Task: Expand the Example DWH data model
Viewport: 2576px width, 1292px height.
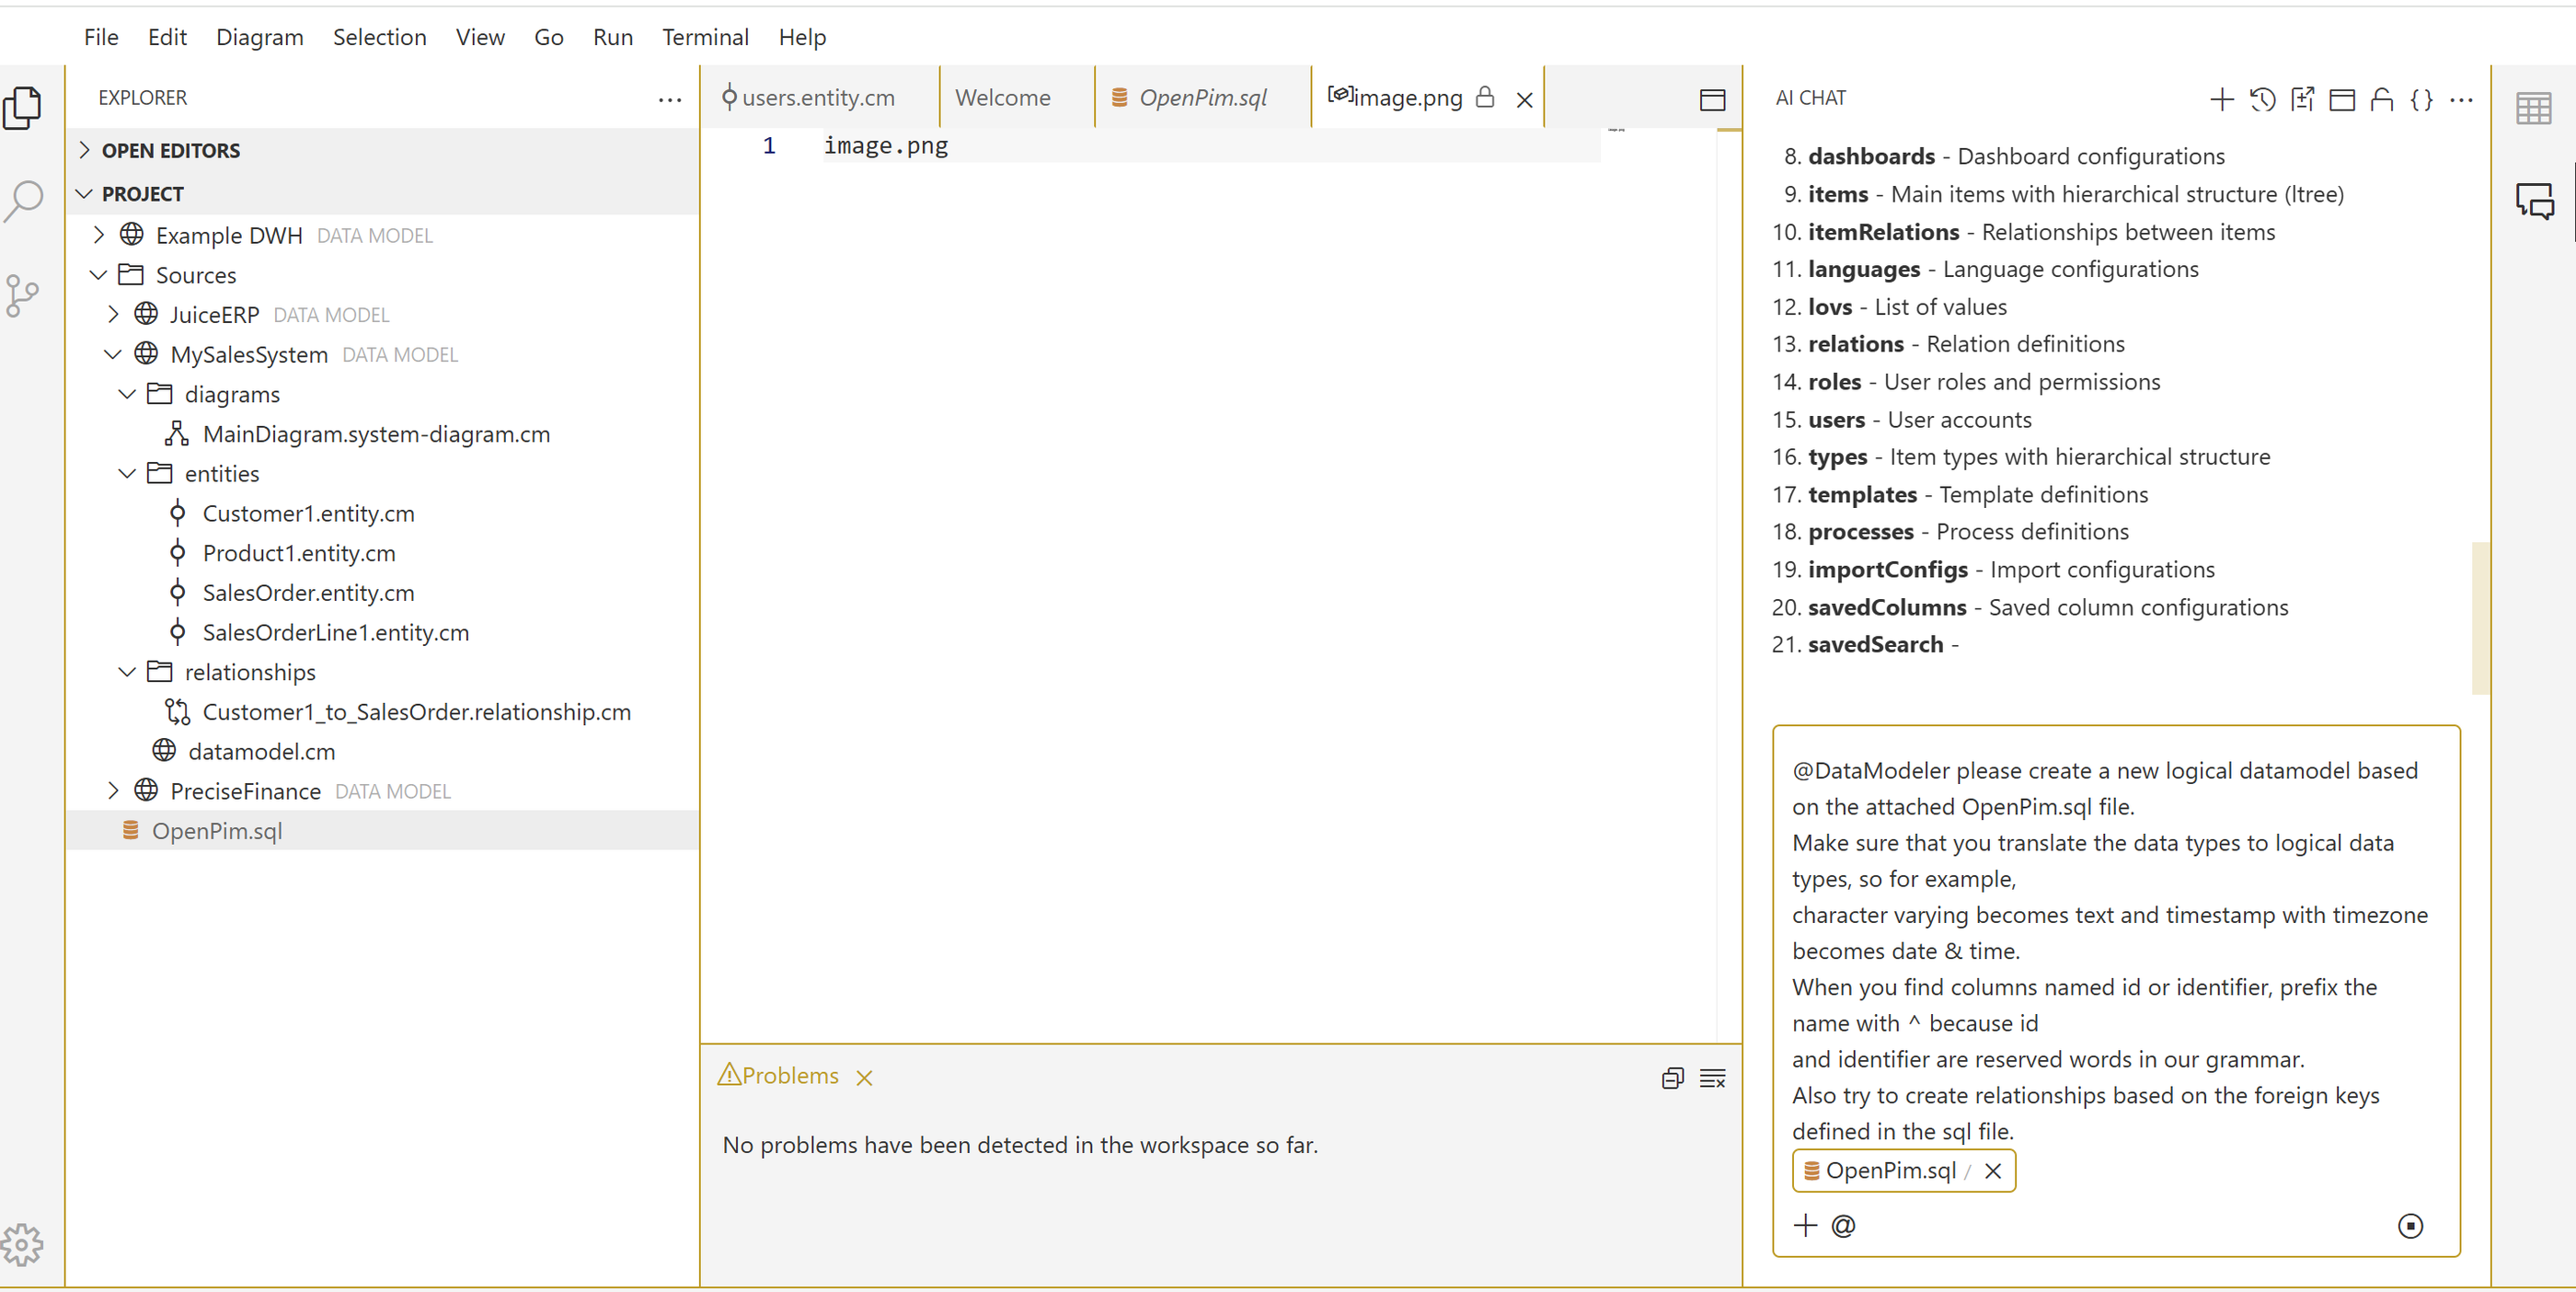Action: coord(98,235)
